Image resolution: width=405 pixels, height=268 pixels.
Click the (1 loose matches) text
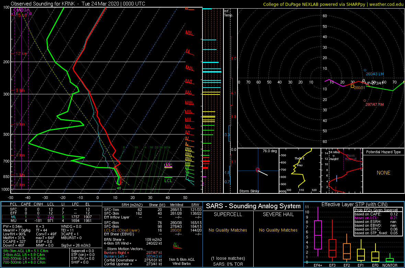228,258
